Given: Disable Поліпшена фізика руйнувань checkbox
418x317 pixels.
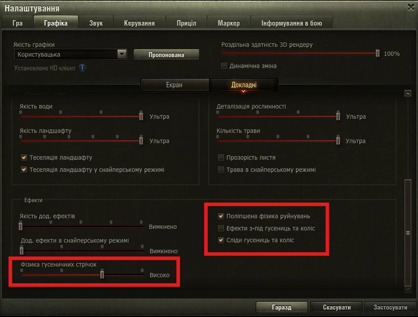Looking at the screenshot, I should (221, 216).
